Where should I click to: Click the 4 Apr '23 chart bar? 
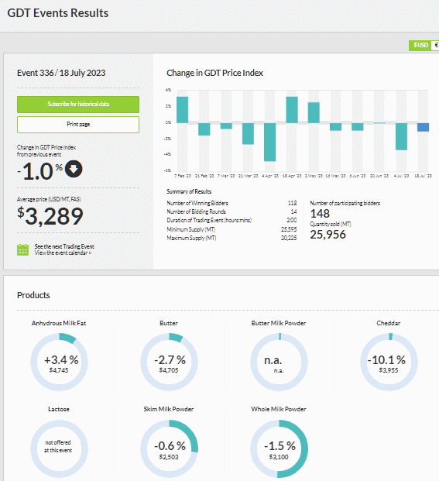tap(269, 142)
